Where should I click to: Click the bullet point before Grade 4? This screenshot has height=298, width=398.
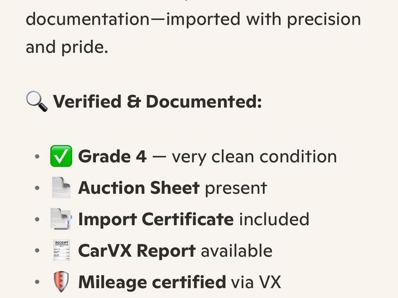(37, 157)
